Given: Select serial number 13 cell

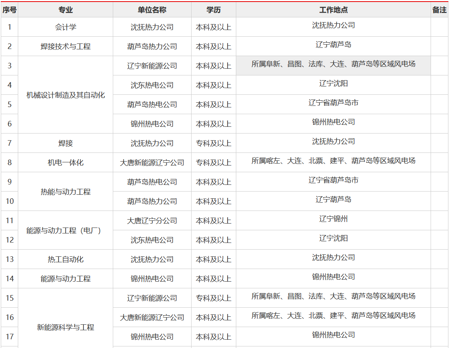Looking at the screenshot, I should click(9, 260).
